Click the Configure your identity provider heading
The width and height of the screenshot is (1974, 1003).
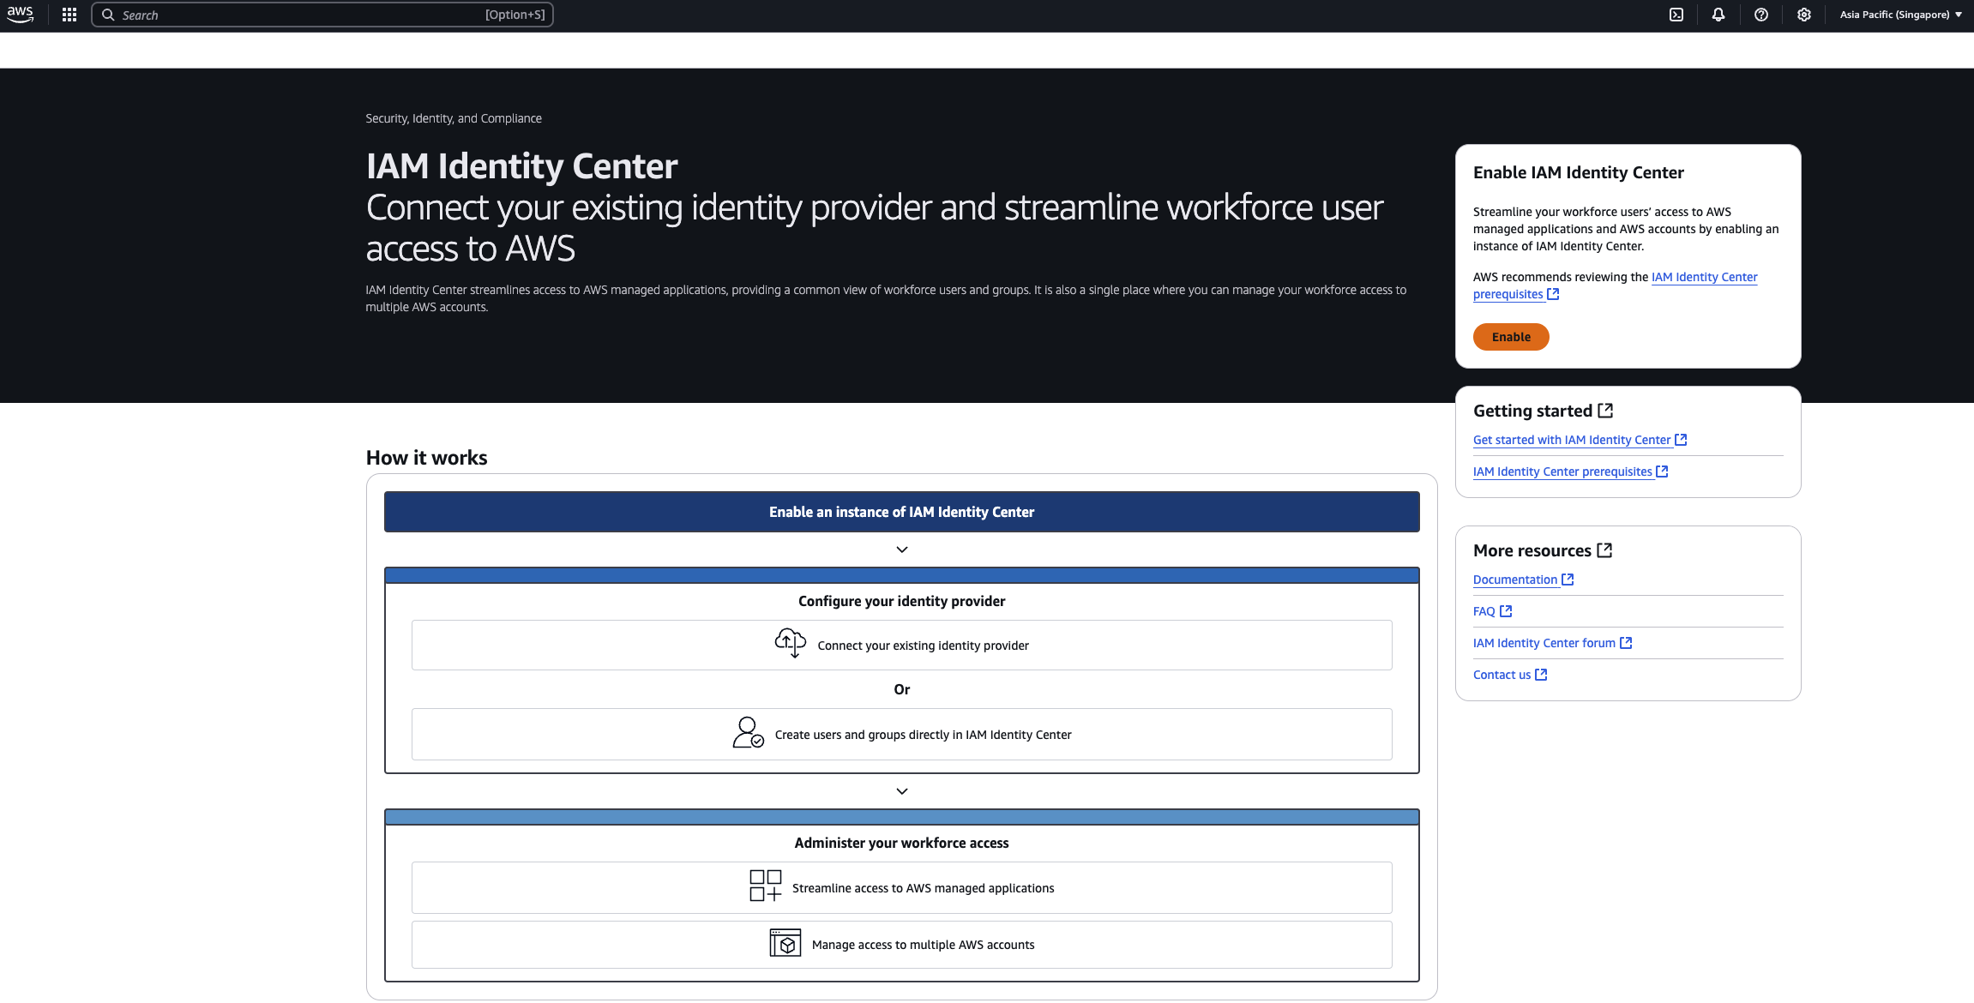[x=901, y=601]
